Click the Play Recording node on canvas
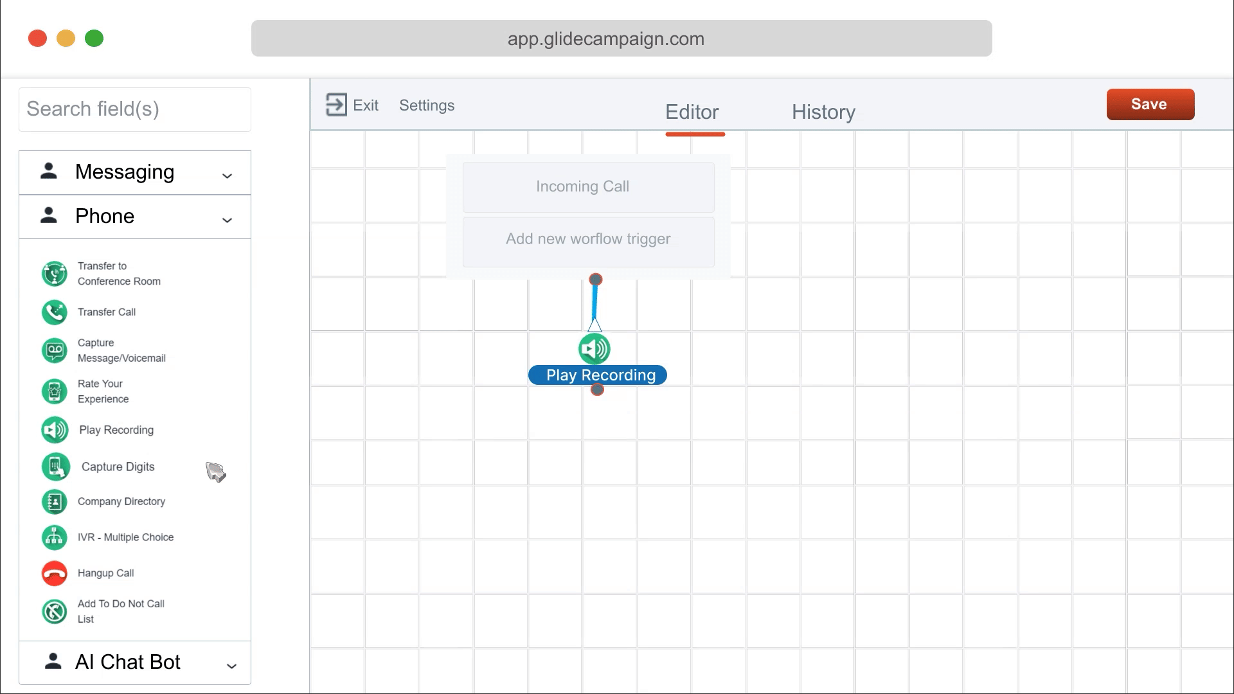This screenshot has height=694, width=1234. 595,350
